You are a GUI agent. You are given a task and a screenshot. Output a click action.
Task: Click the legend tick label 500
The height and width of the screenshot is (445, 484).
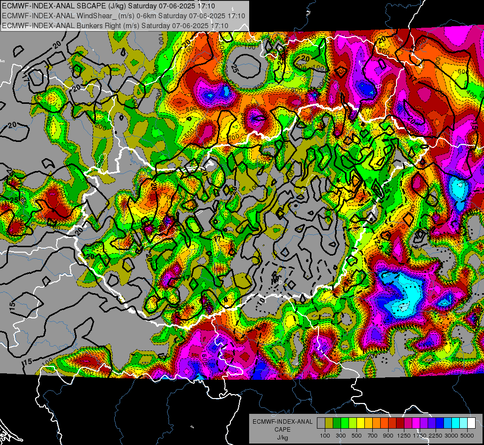tap(356, 436)
